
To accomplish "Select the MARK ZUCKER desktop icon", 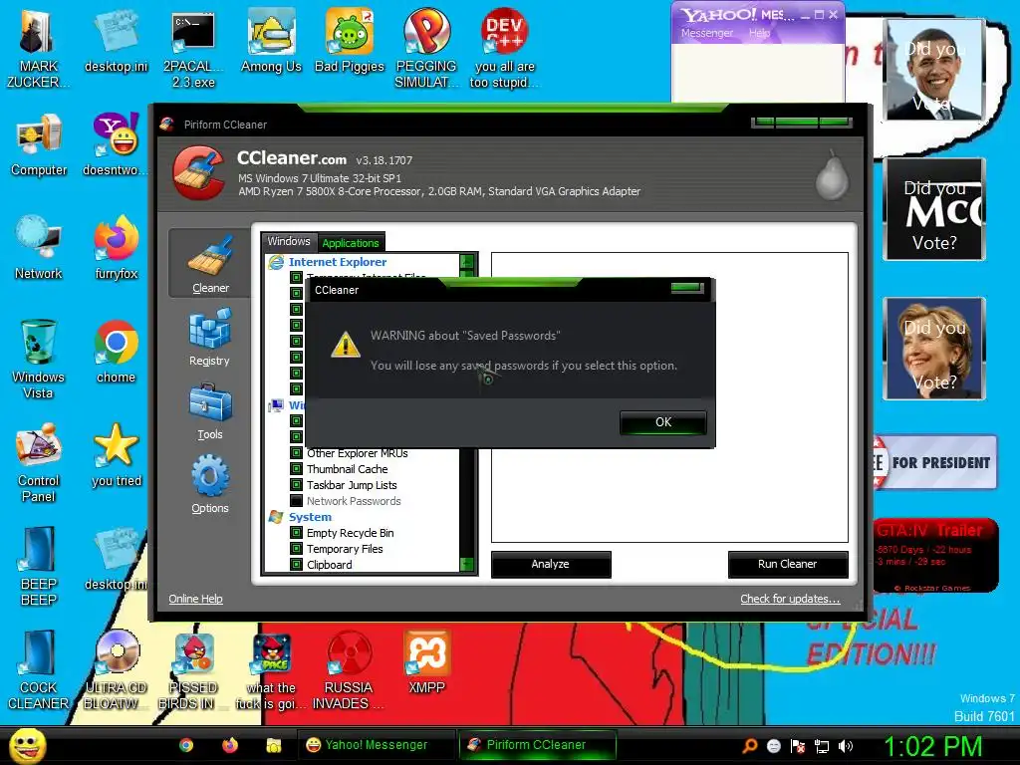I will pyautogui.click(x=38, y=49).
